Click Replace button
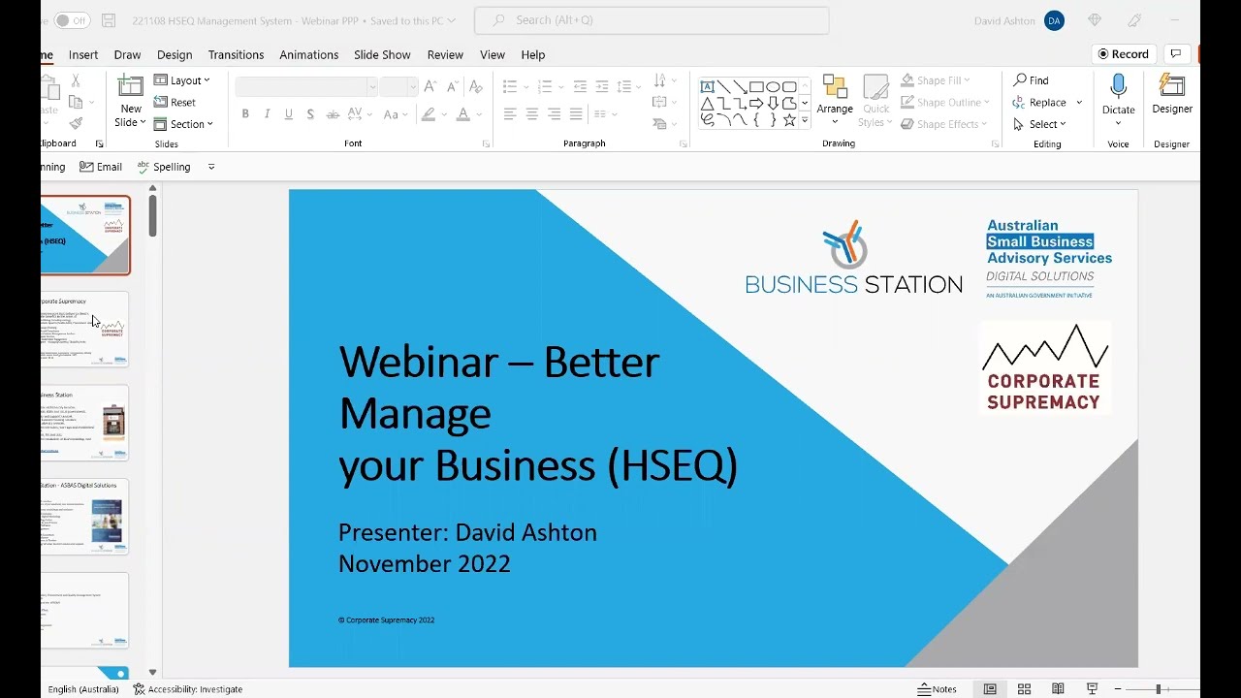Screen dimensions: 1241x698 coord(1039,102)
